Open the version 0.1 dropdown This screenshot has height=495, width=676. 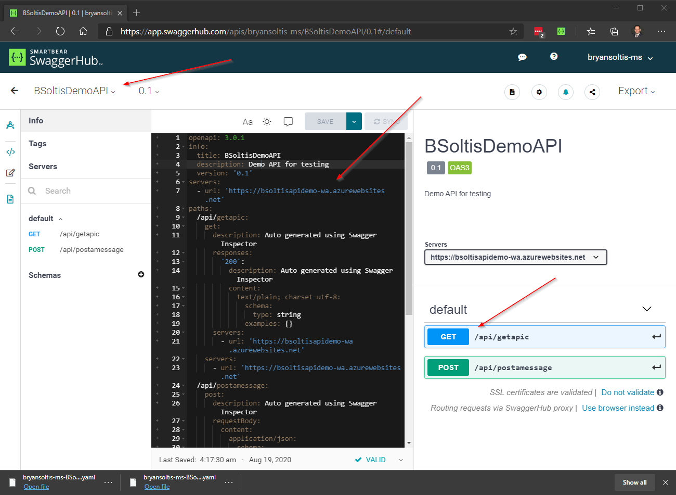pos(149,91)
